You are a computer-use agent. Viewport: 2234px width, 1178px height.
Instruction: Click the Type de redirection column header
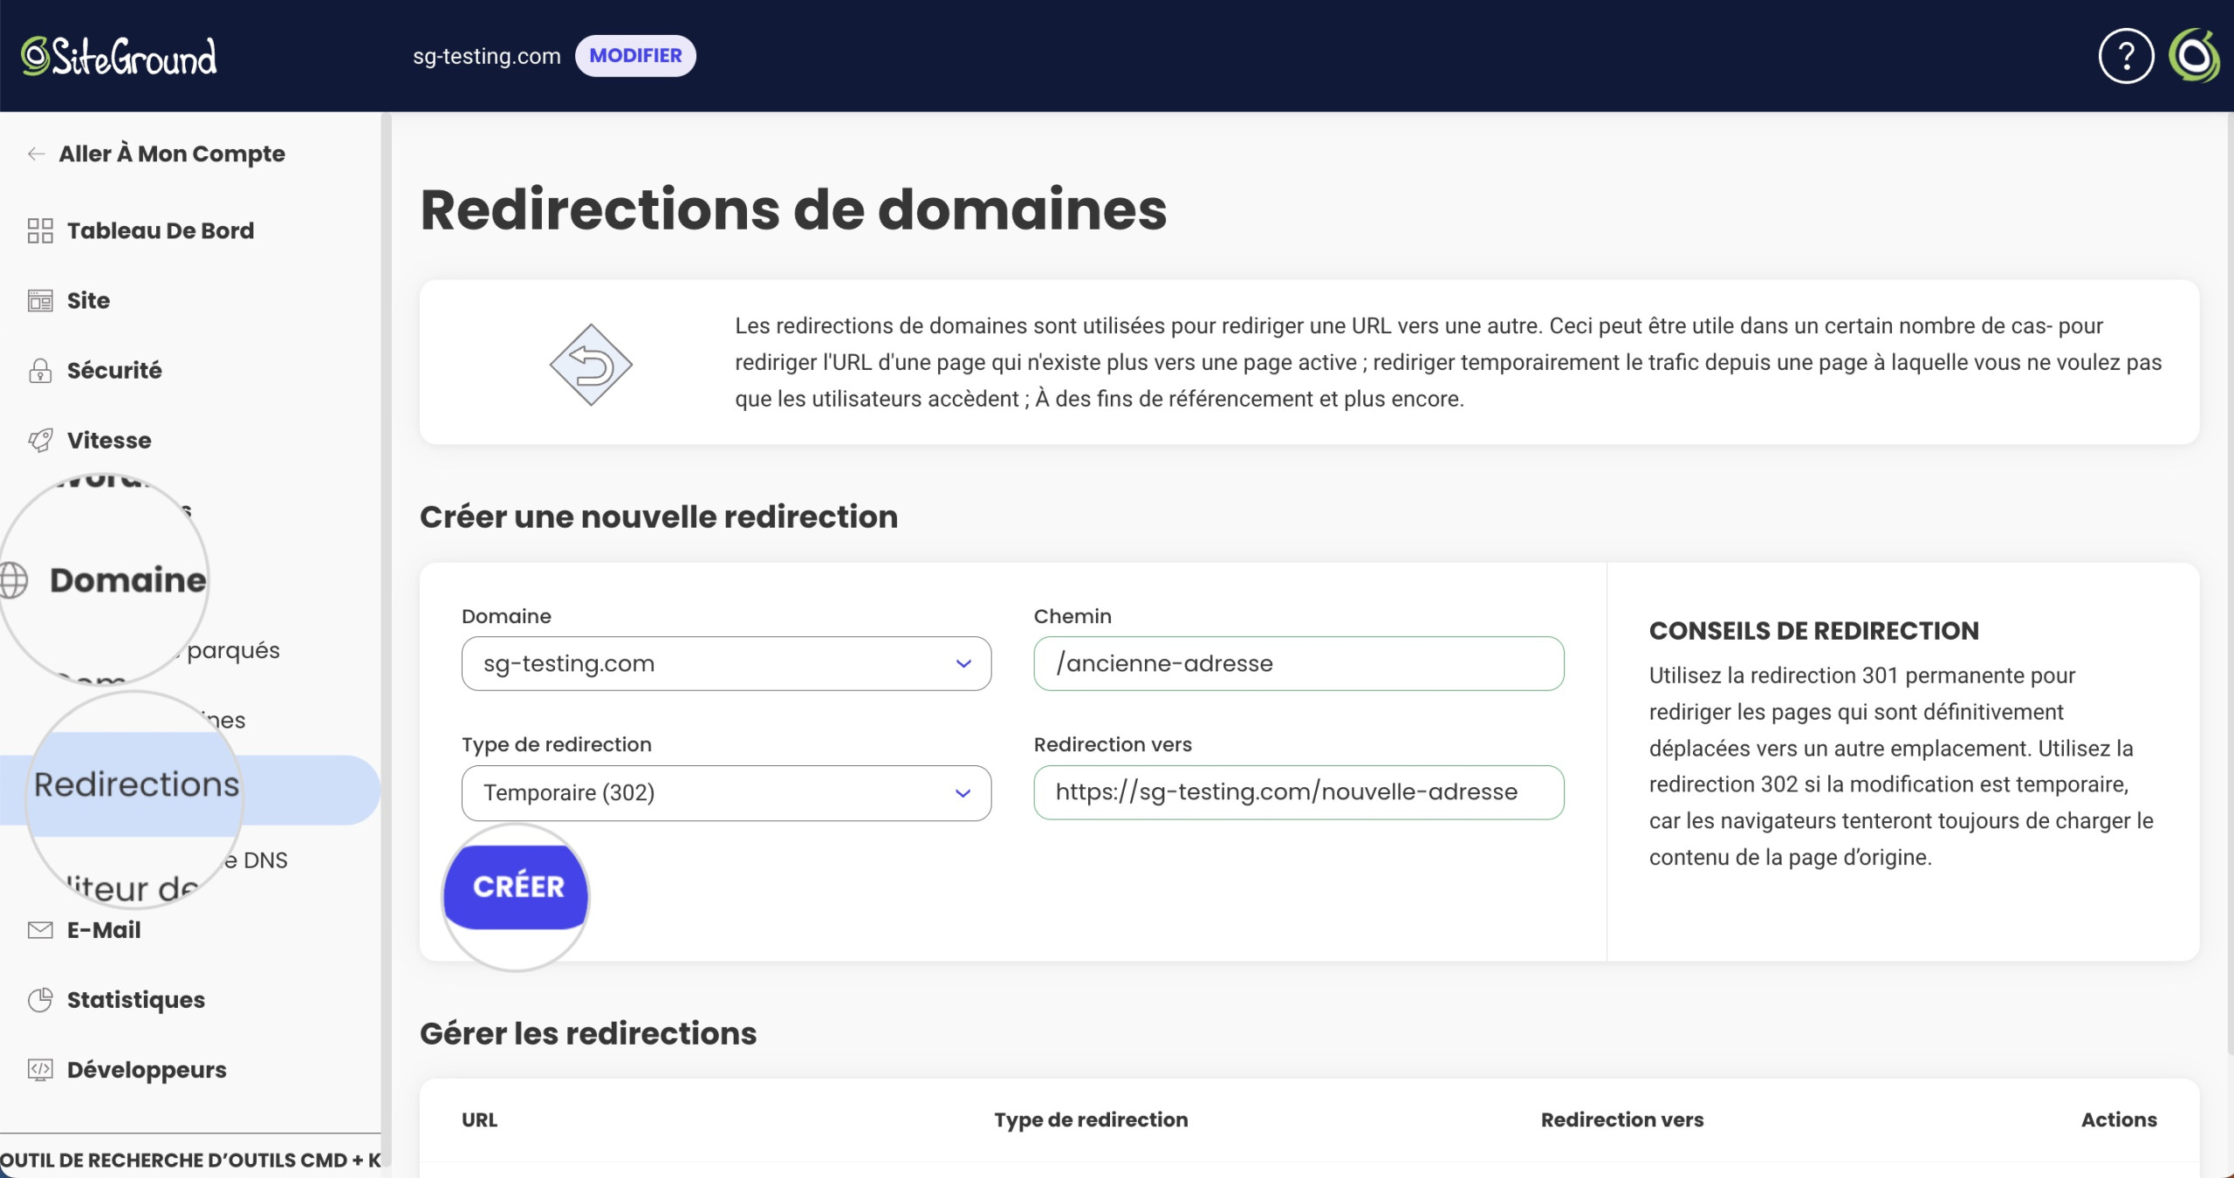(x=1091, y=1120)
